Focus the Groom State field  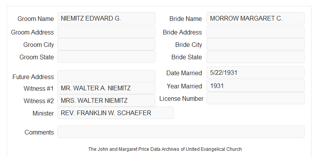tap(106, 57)
